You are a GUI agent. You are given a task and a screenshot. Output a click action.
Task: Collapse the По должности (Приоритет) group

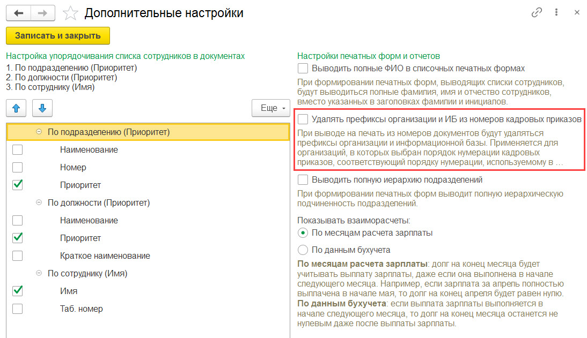tap(39, 202)
